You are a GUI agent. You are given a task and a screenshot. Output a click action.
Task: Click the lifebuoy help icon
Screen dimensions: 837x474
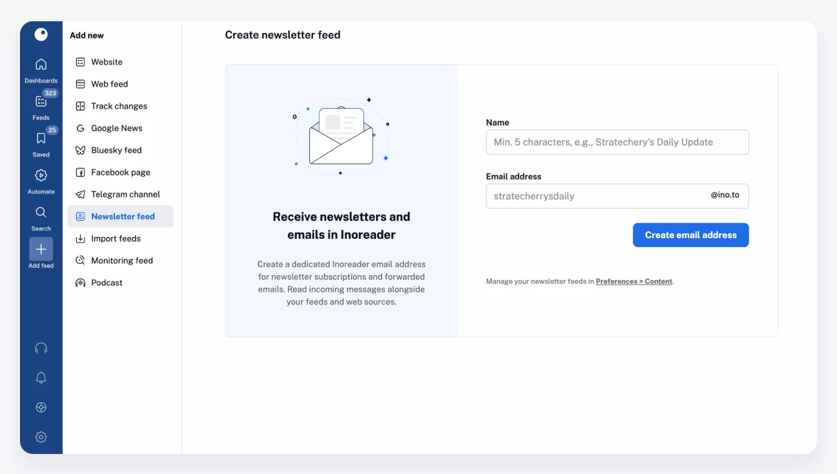click(41, 408)
